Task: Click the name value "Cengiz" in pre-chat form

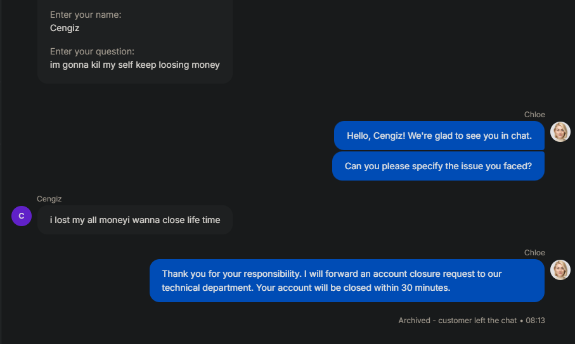Action: pyautogui.click(x=65, y=28)
